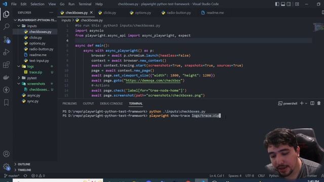
Task: Switch to readme.me editor tab
Action: [x=215, y=13]
